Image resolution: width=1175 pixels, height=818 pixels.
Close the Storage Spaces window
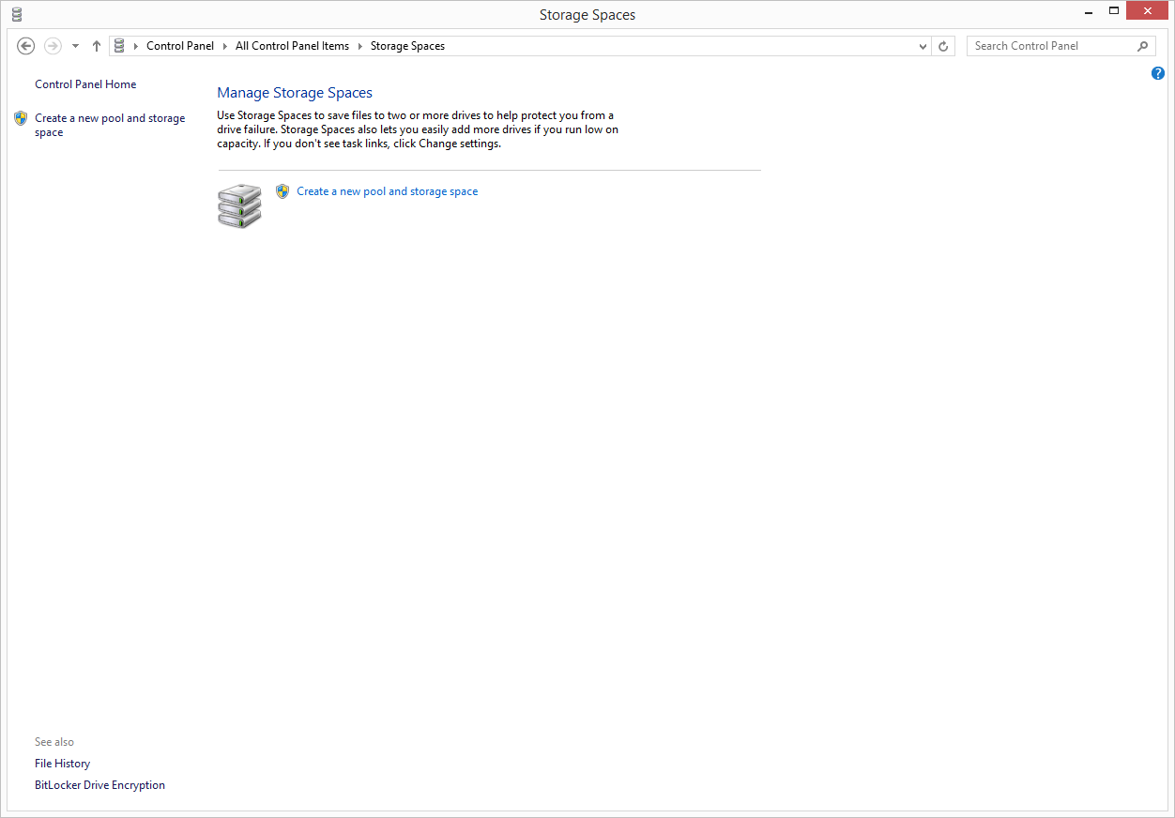[1148, 11]
